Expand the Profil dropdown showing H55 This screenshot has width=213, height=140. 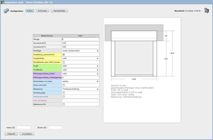[x=81, y=66]
